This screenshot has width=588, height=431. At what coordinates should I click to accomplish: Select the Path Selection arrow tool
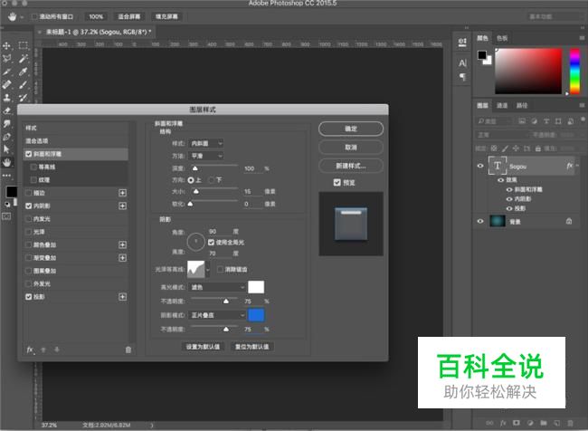(6, 149)
